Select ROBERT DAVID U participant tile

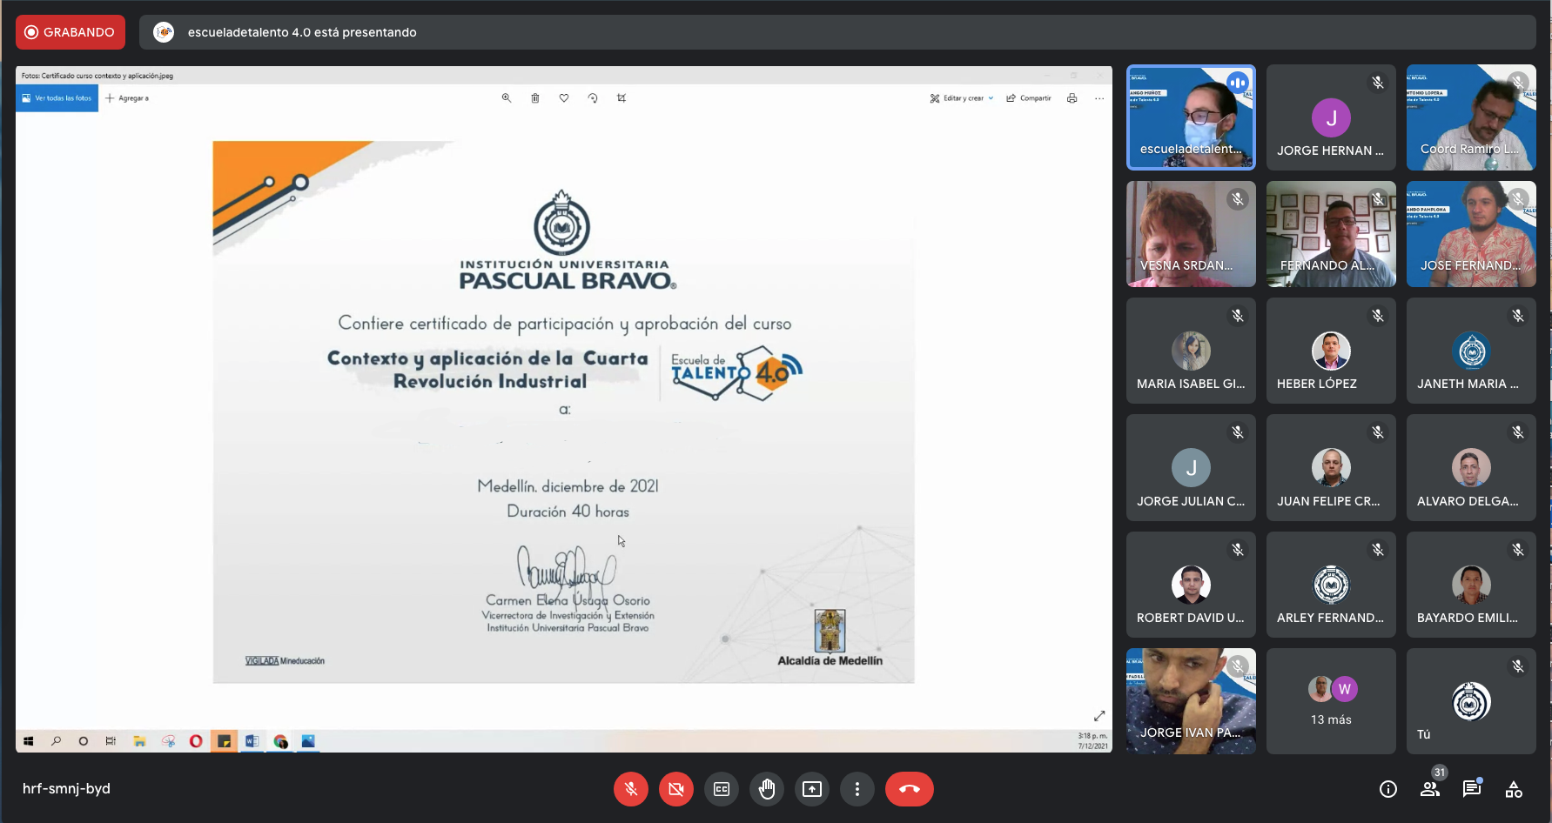[x=1191, y=585]
